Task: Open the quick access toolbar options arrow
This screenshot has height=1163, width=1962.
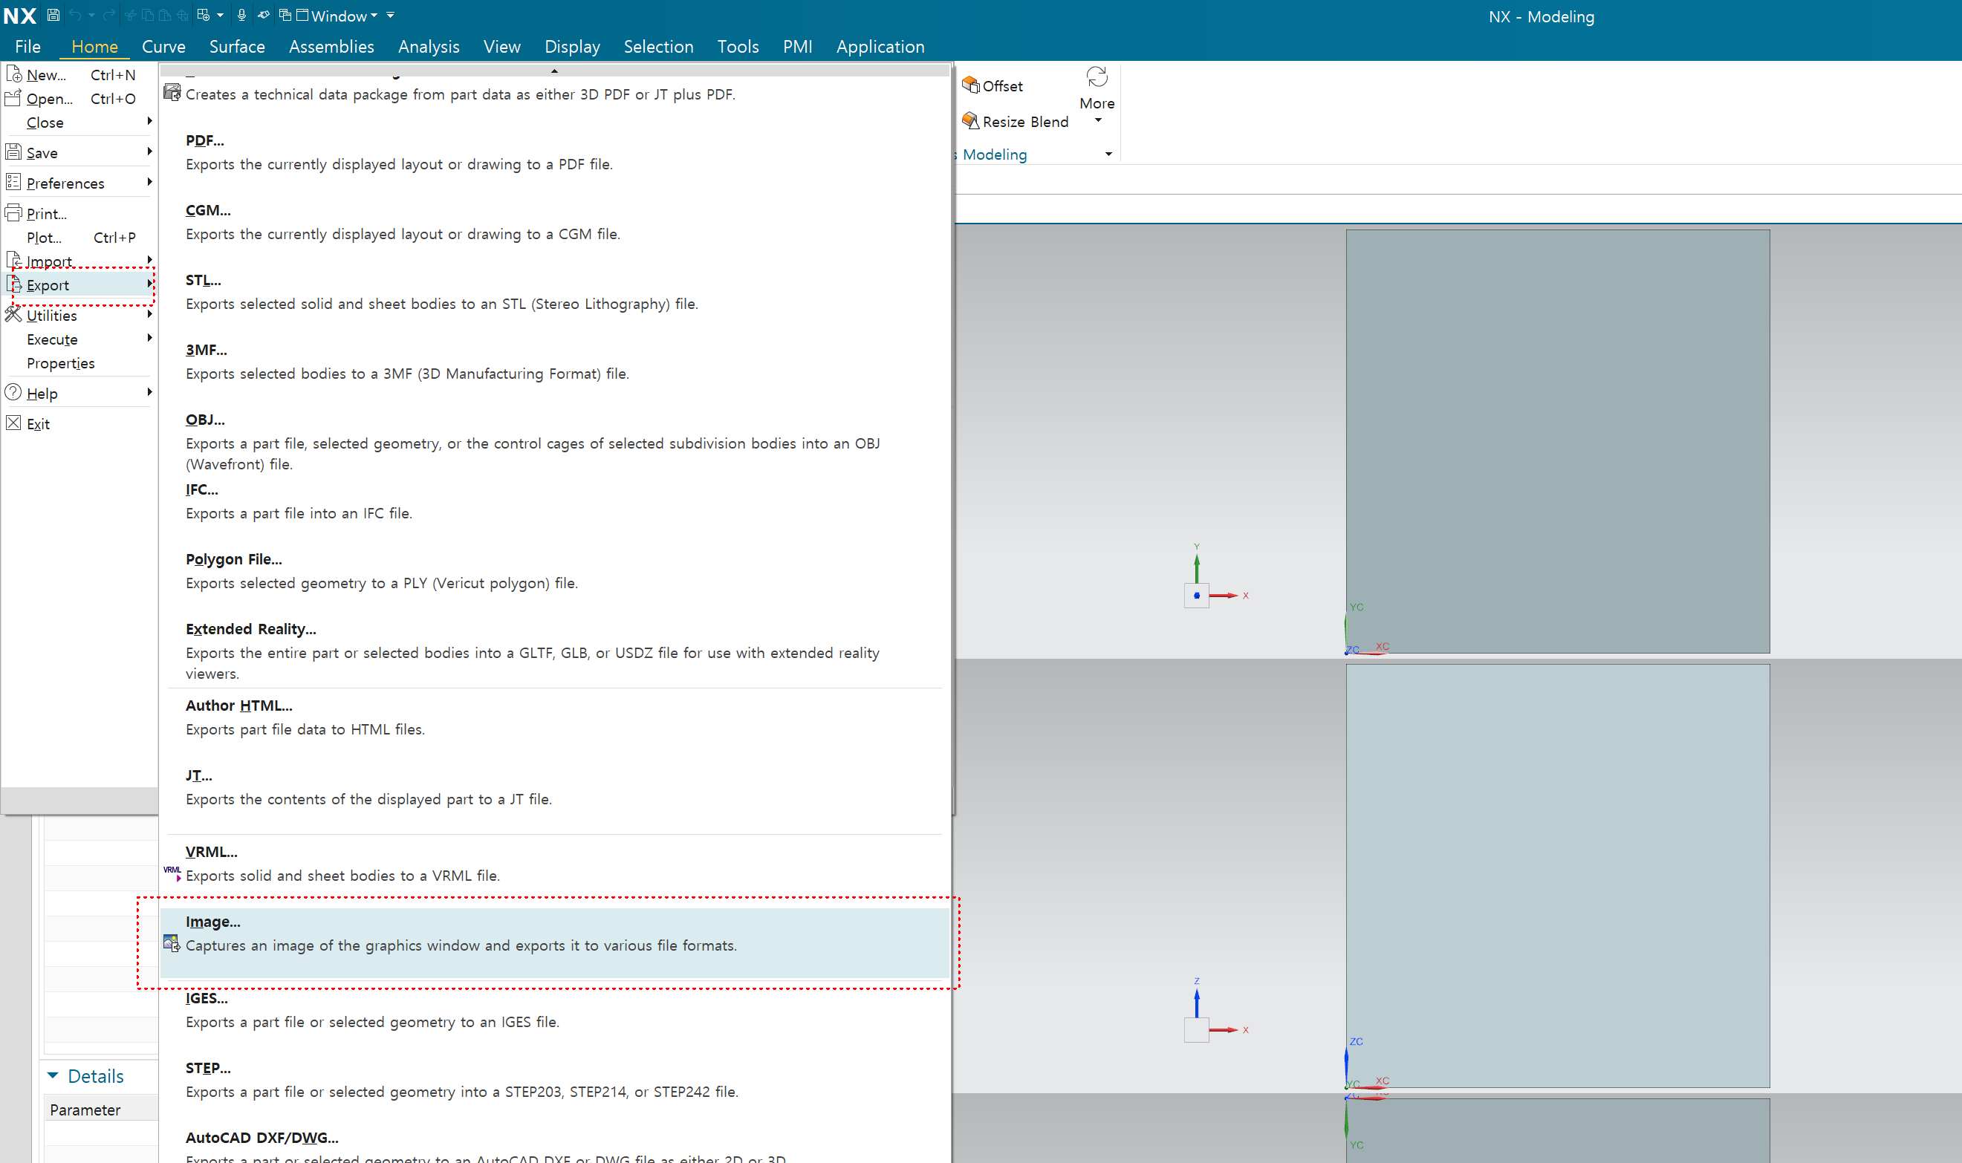Action: coord(390,16)
